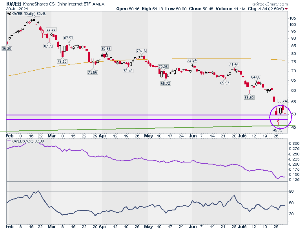
Task: Click the 72.49 price label
Action: (x=128, y=71)
